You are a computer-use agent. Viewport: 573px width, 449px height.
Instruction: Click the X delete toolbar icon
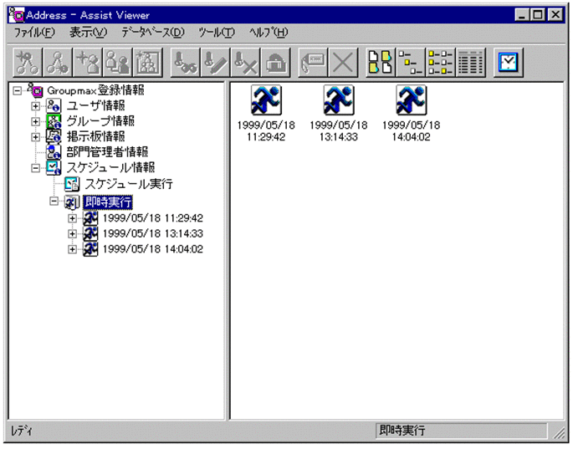[343, 63]
